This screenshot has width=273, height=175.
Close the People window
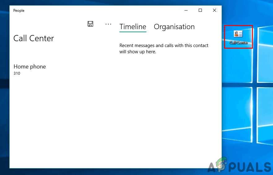214,10
